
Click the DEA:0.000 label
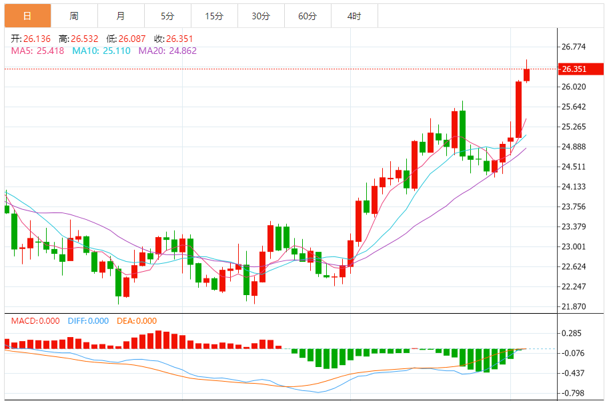[x=137, y=321]
